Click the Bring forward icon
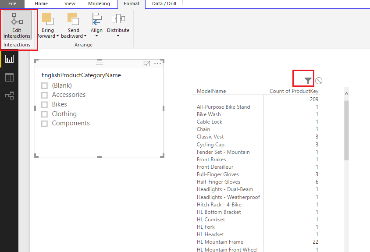The width and height of the screenshot is (370, 252). coord(47,19)
